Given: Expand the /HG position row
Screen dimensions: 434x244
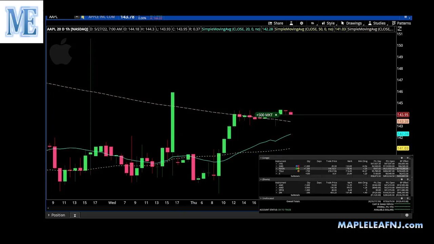Looking at the screenshot, I should tap(276, 164).
